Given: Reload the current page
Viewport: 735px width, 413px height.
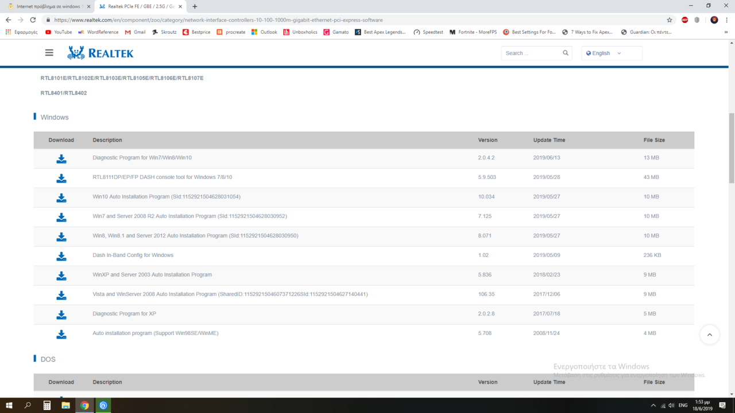Looking at the screenshot, I should 33,20.
